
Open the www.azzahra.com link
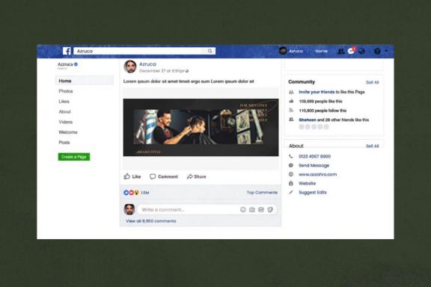tap(318, 174)
